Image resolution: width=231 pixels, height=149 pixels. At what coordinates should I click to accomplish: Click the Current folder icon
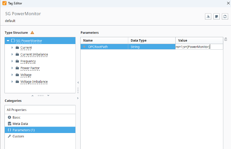coord(17,48)
